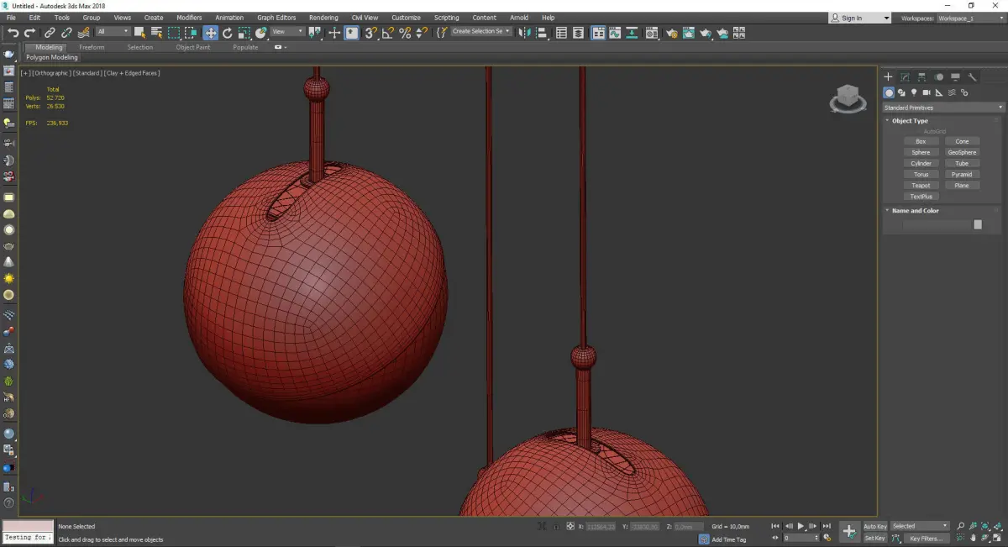Switch to the Freeform ribbon tab
1008x547 pixels.
(92, 47)
